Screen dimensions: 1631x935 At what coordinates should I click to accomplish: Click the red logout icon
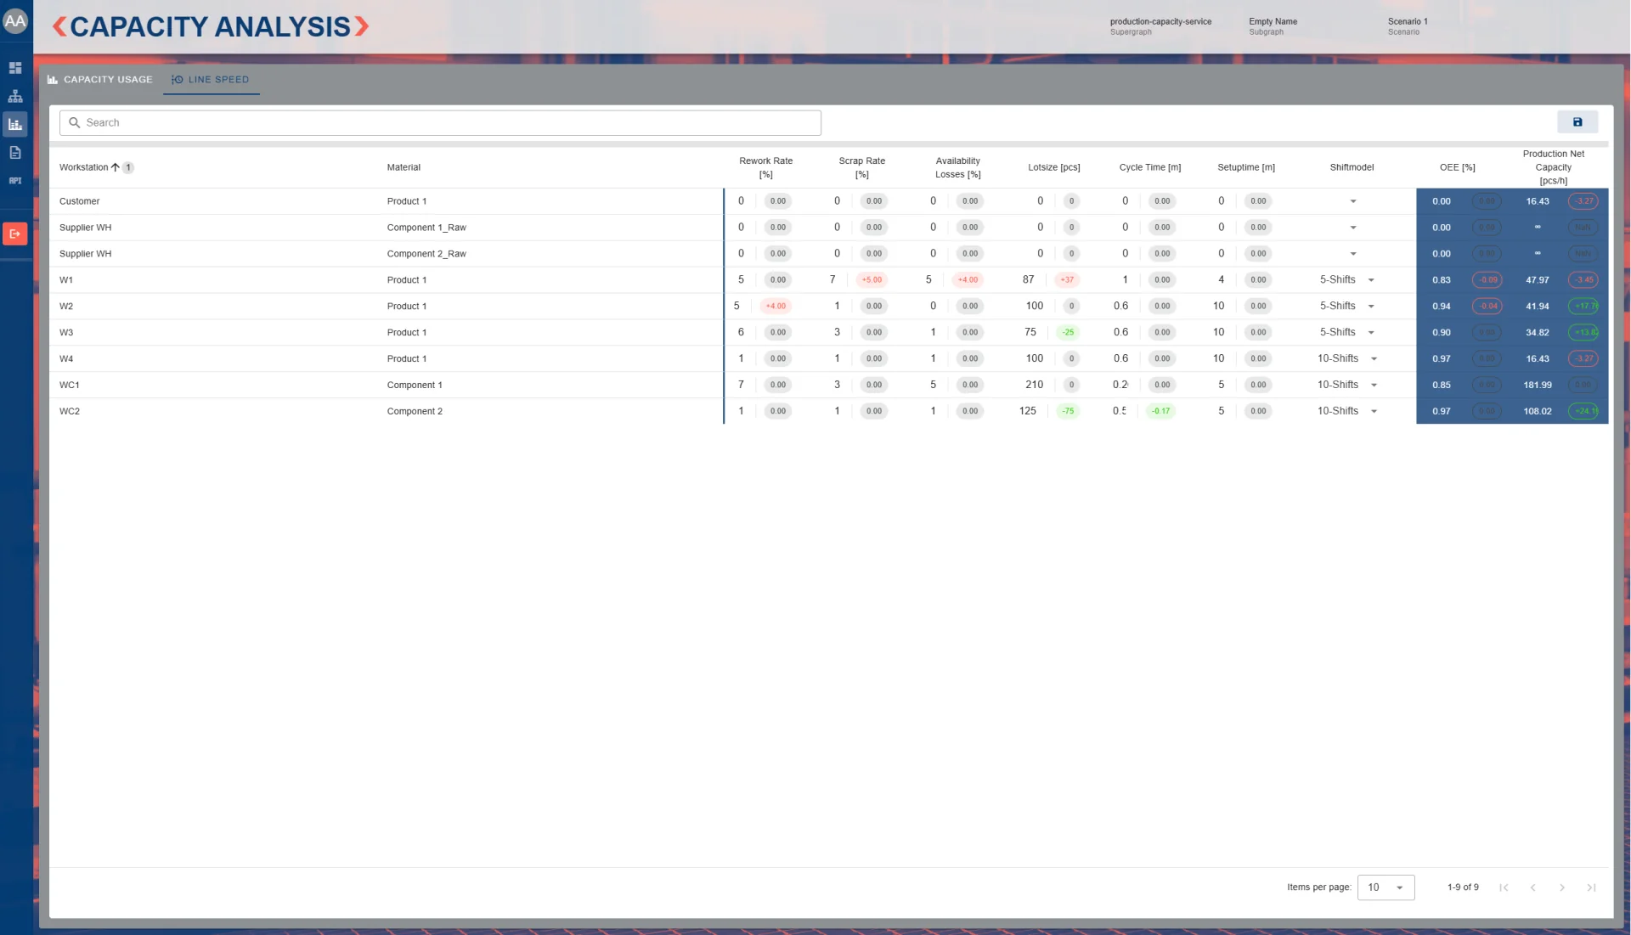pyautogui.click(x=15, y=234)
